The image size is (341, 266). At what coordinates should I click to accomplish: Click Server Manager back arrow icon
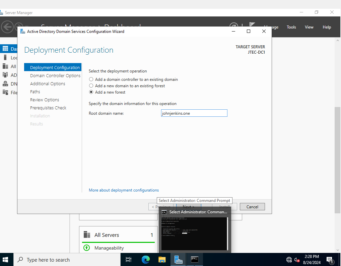[x=7, y=27]
